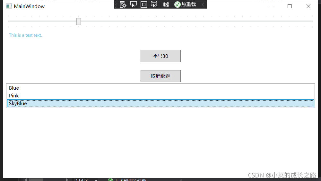
Task: Activate the select element debug tool
Action: pyautogui.click(x=134, y=5)
